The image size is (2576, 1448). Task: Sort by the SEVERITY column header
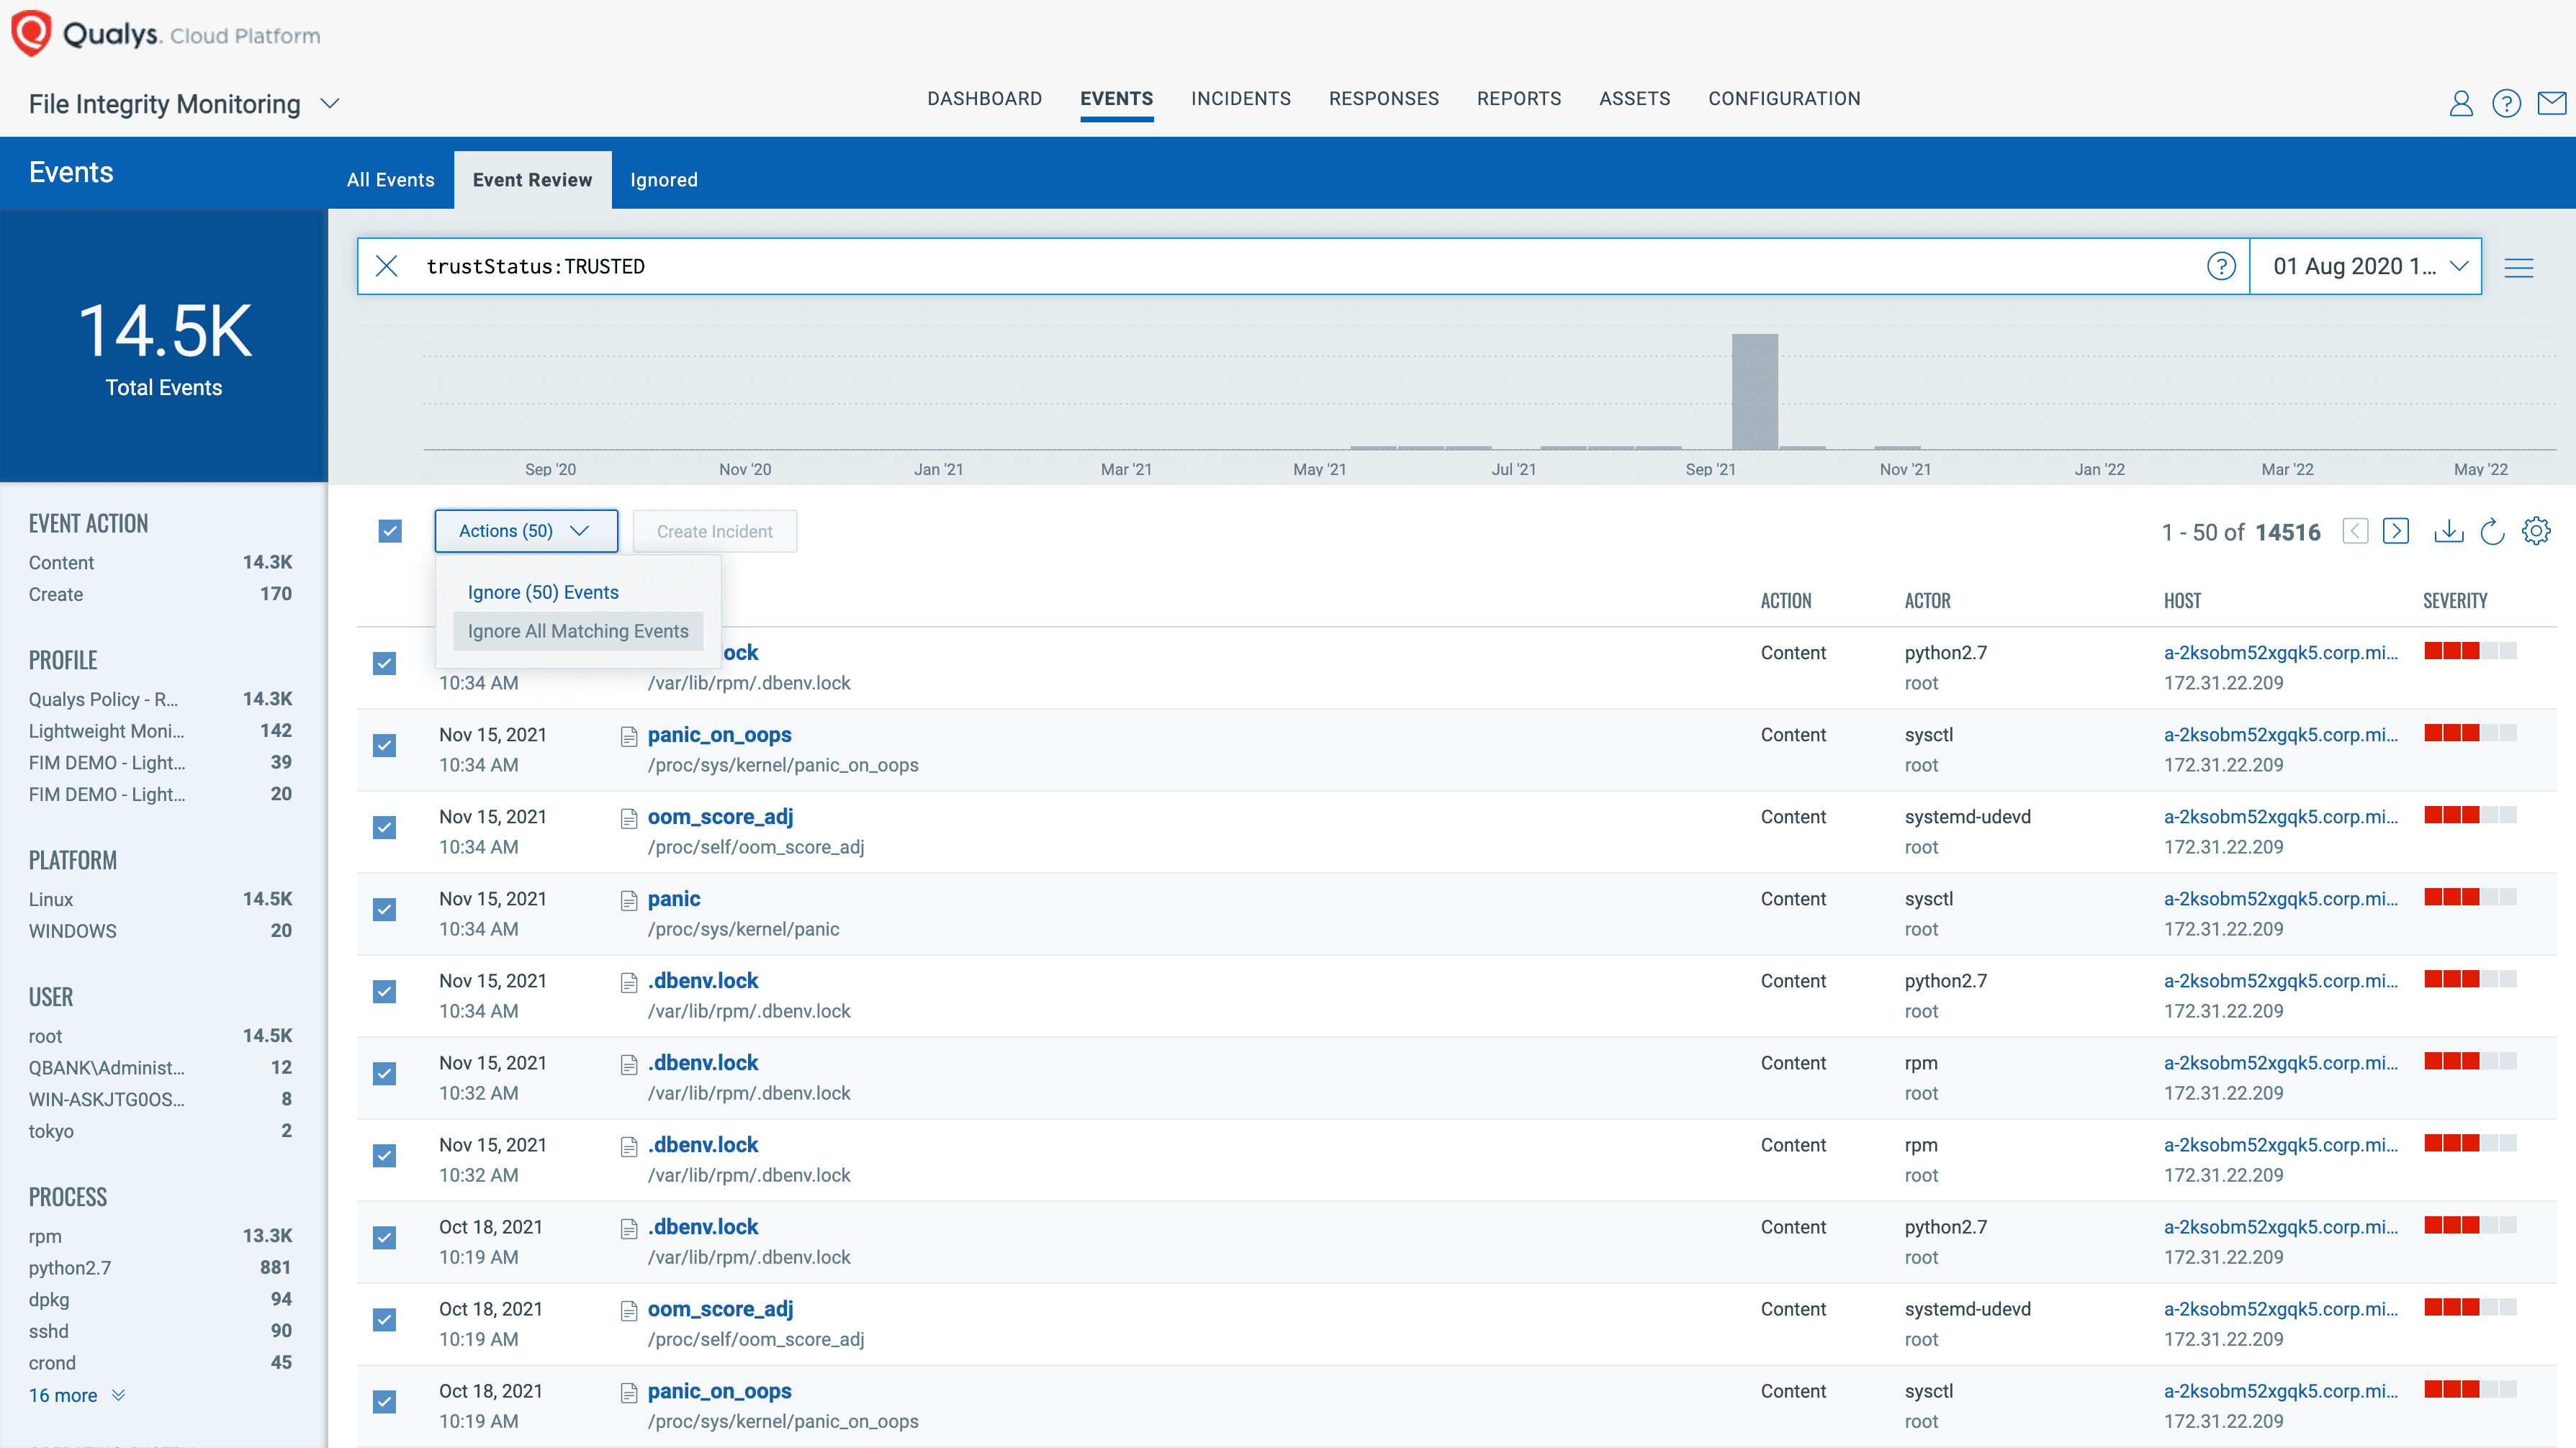pos(2454,601)
